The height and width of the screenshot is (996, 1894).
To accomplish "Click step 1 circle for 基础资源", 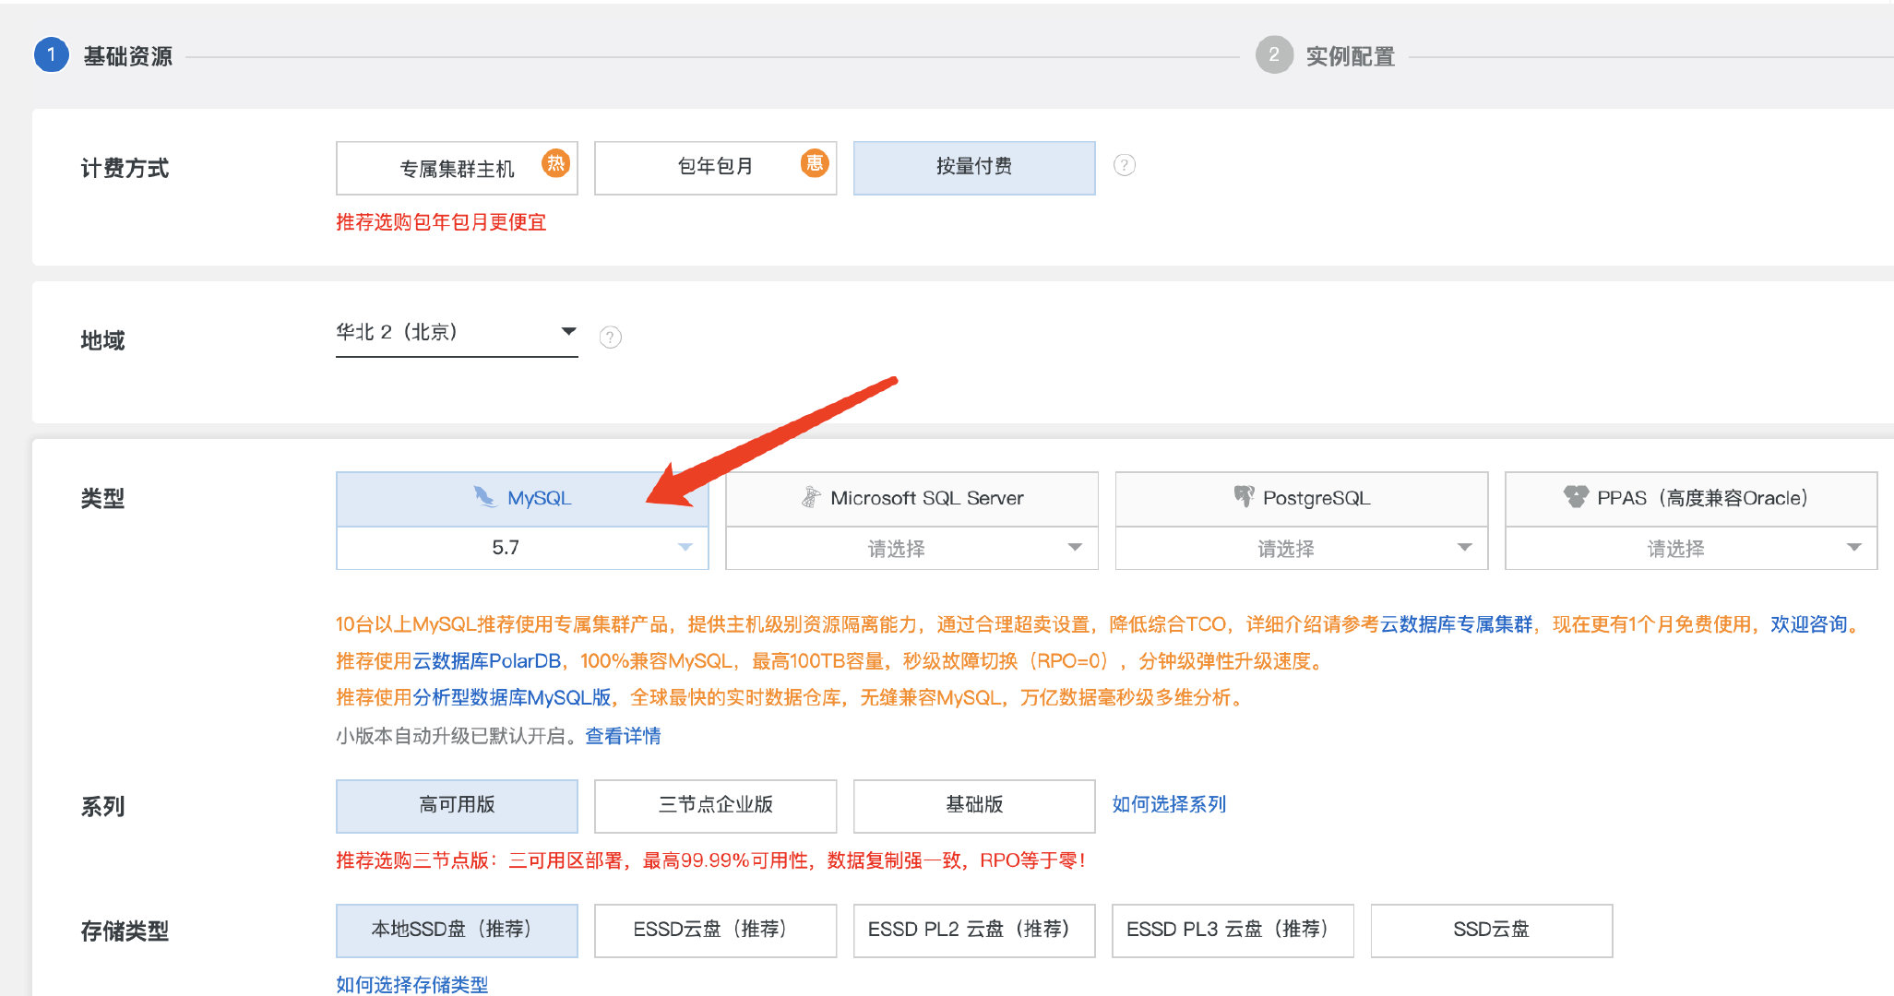I will [x=52, y=55].
